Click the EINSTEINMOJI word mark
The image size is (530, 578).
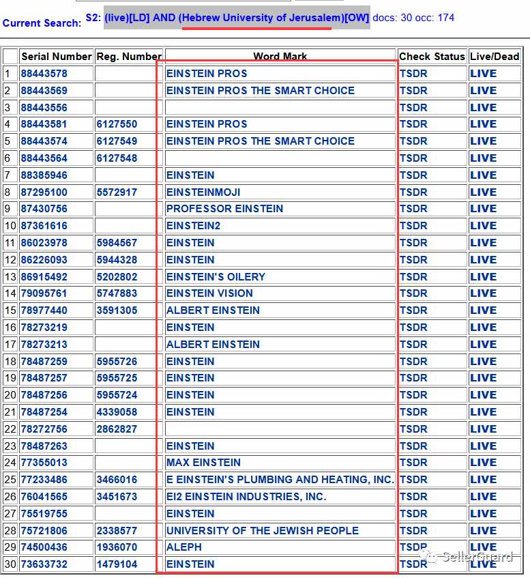click(x=203, y=192)
